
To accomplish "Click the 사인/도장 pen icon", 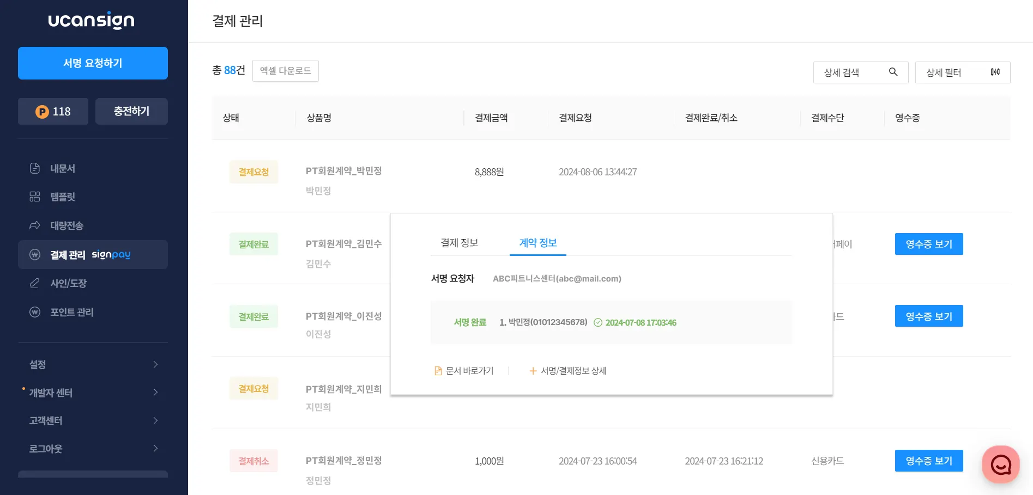I will tap(35, 283).
